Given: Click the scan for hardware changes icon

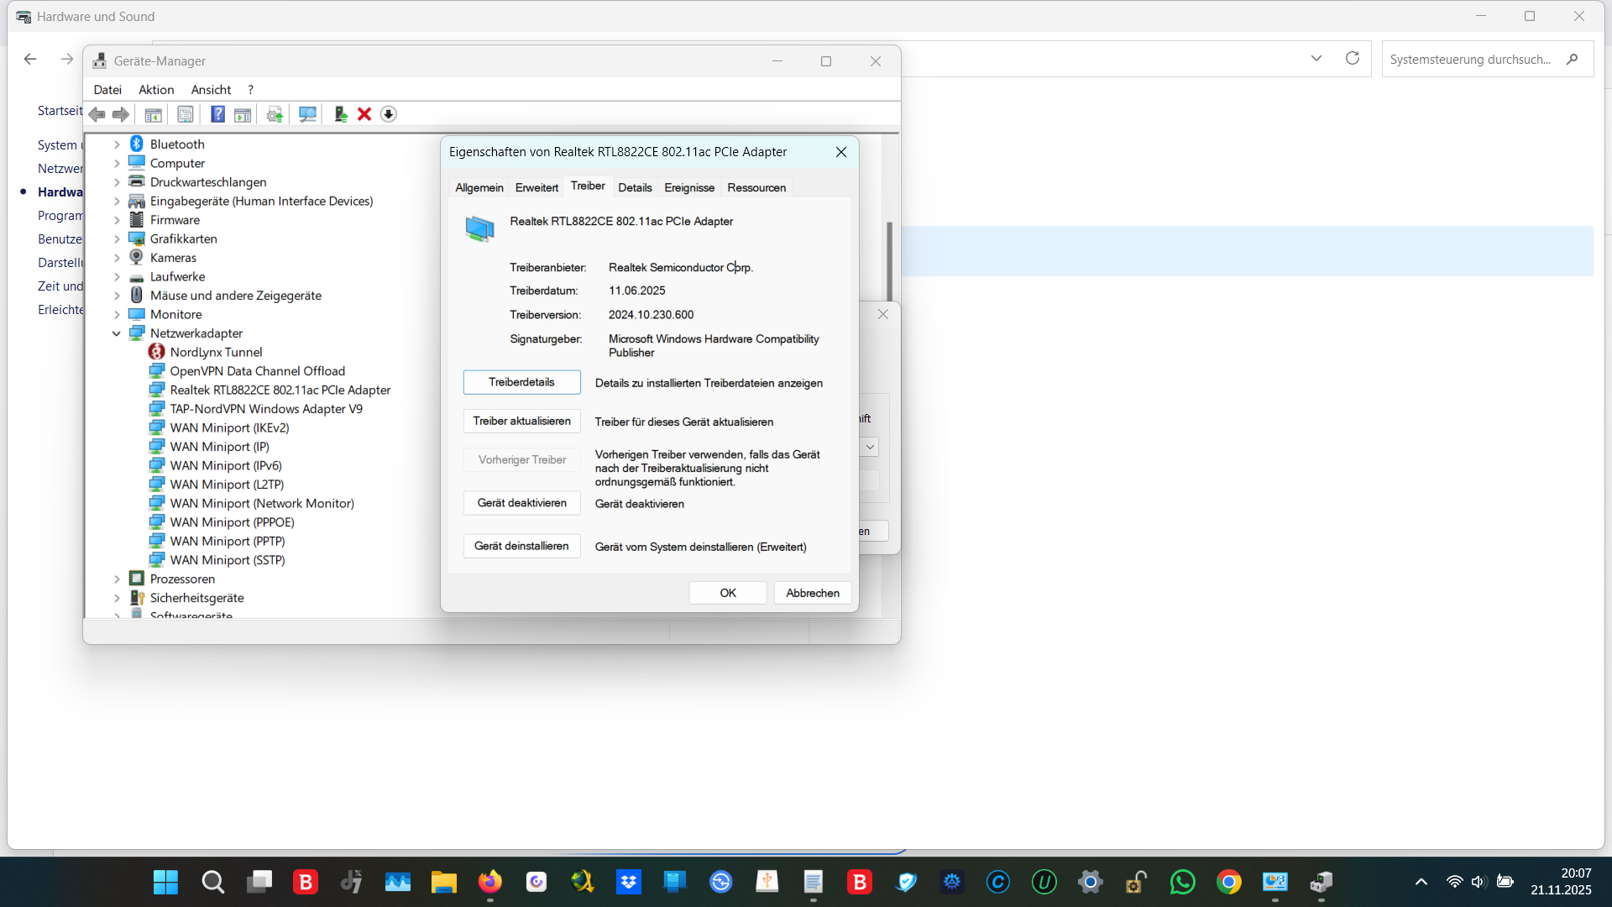Looking at the screenshot, I should pos(307,114).
